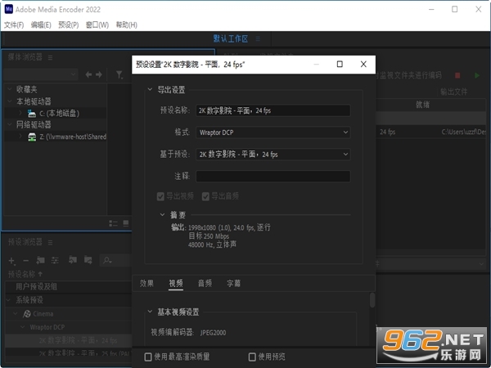Screen dimensions: 491x368
Task: Open the 格式 Wraptor DCP dropdown
Action: pos(273,132)
